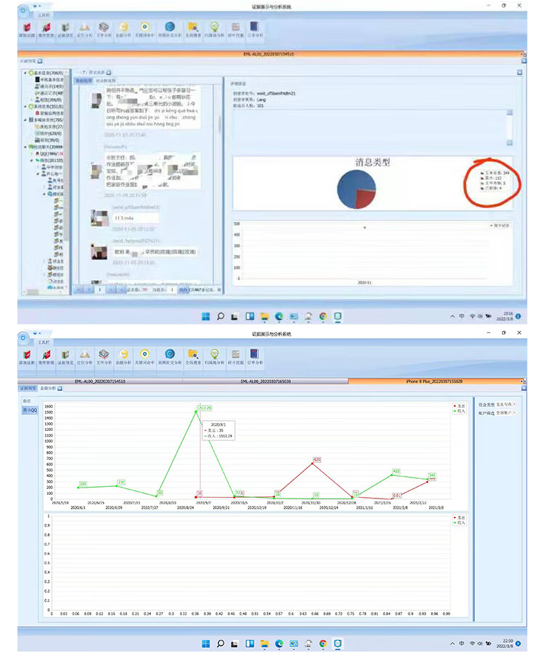Click Add Evidence icon in upper window toolbar
The height and width of the screenshot is (653, 544).
pos(25,30)
